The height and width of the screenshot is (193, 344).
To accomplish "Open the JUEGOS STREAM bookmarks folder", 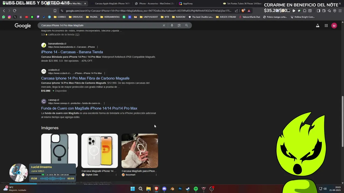I will tap(226, 17).
